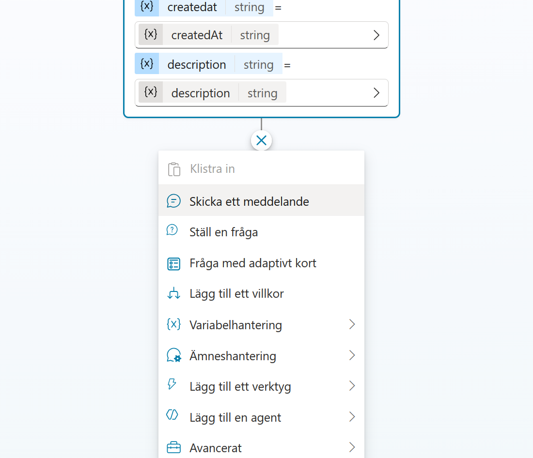Viewport: 533px width, 458px height.
Task: Click the Ämneshantering chat gear icon
Action: click(x=173, y=355)
